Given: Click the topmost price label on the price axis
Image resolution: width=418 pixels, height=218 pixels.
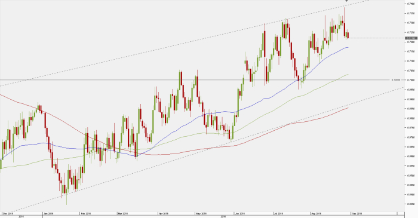Looking at the screenshot, I should 411,4.
